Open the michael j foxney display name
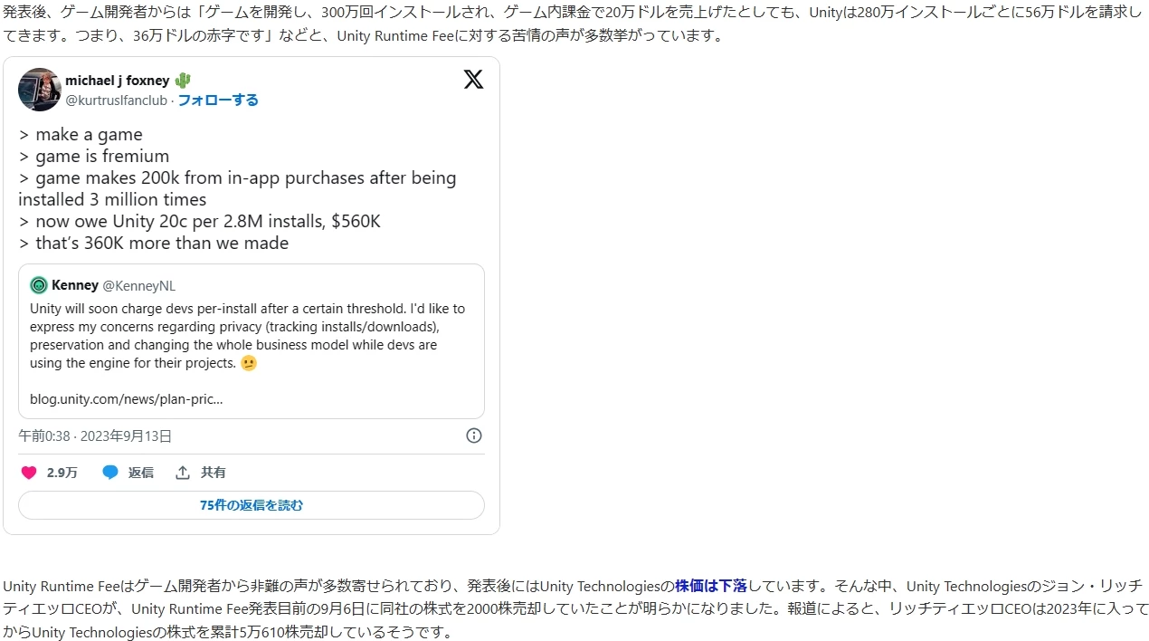1149x641 pixels. coord(118,81)
